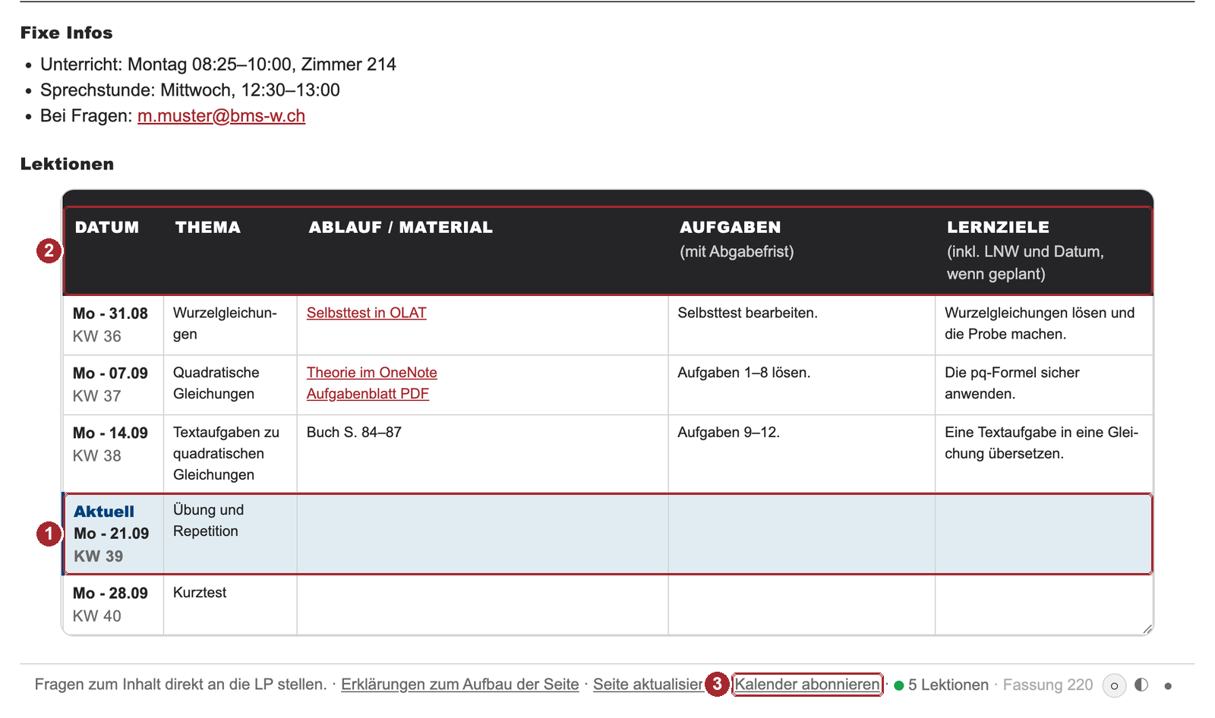1215x718 pixels.
Task: Select the light theme circle icon
Action: 1114,685
